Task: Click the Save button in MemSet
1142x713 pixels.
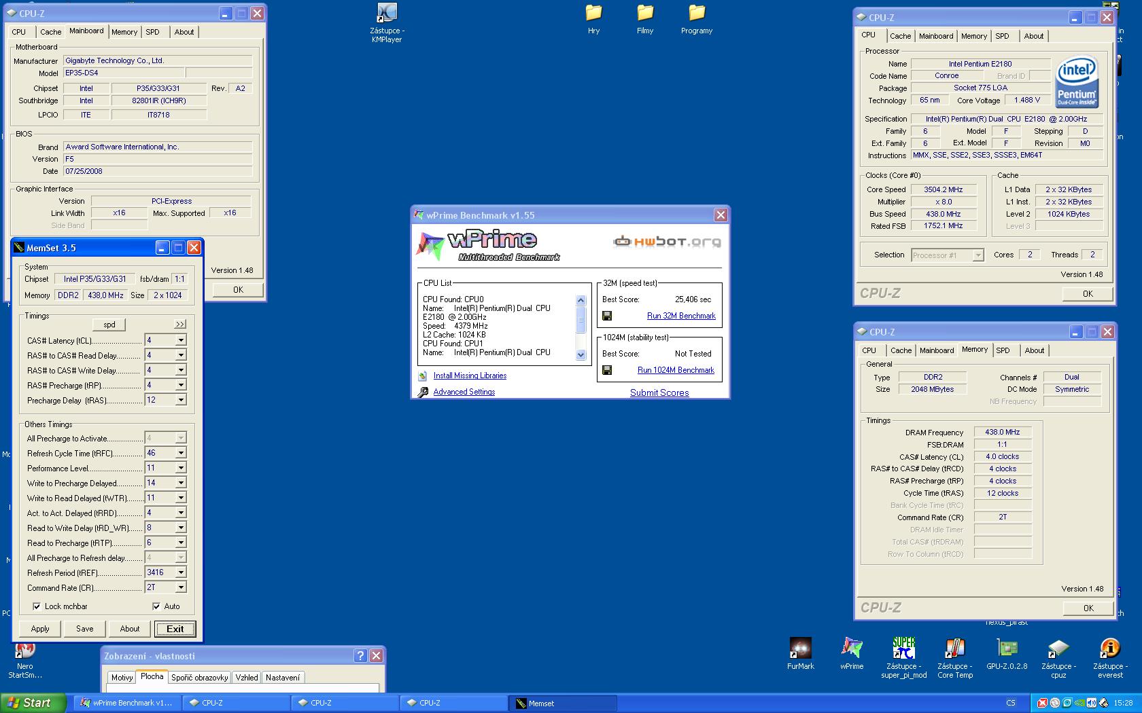Action: 85,629
